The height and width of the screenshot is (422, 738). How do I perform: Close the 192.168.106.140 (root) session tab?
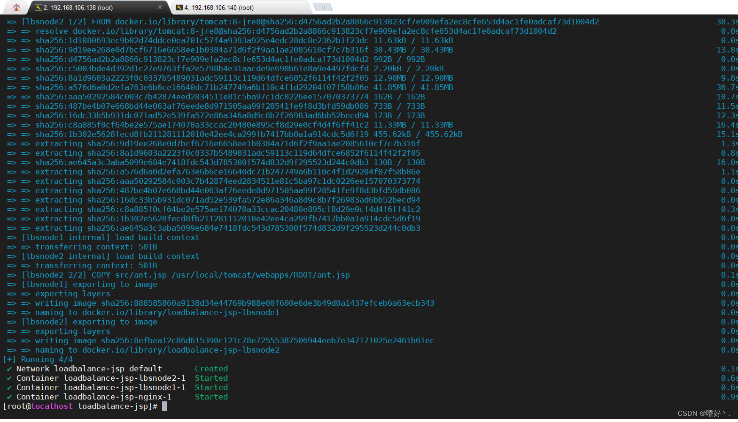301,7
